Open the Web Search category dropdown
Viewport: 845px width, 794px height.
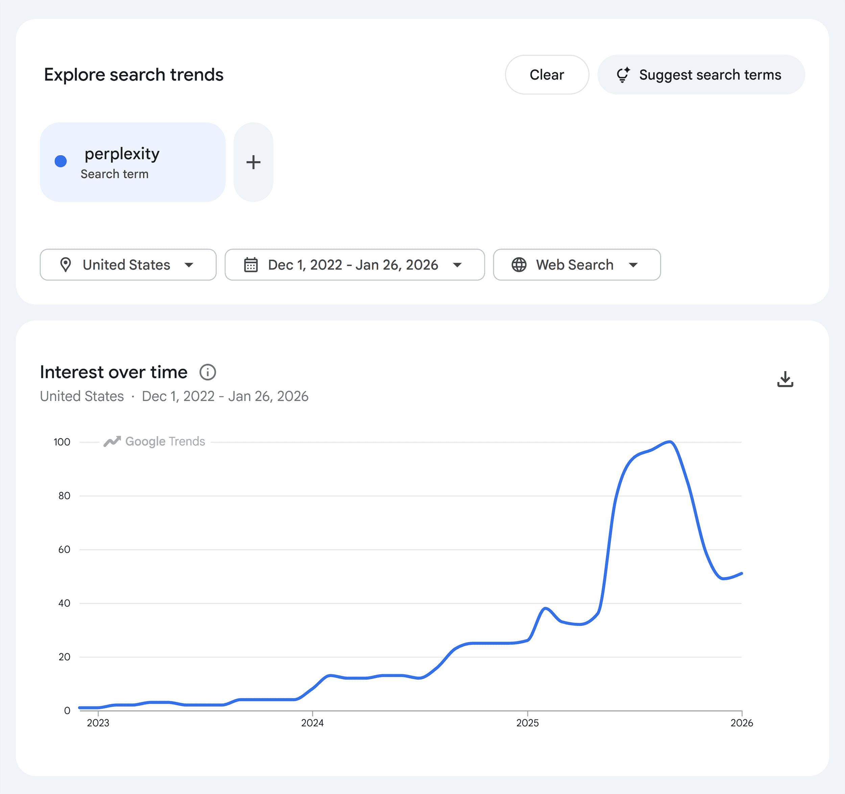pos(576,265)
